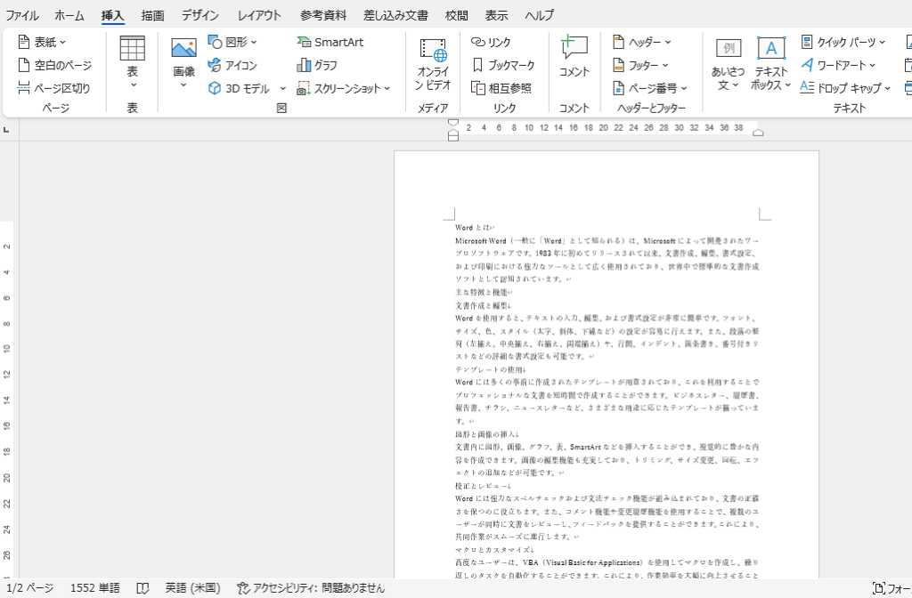
Task: Open the スクリーンショット dropdown
Action: pyautogui.click(x=387, y=89)
